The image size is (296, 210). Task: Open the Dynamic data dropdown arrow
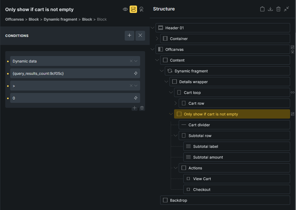pos(136,61)
